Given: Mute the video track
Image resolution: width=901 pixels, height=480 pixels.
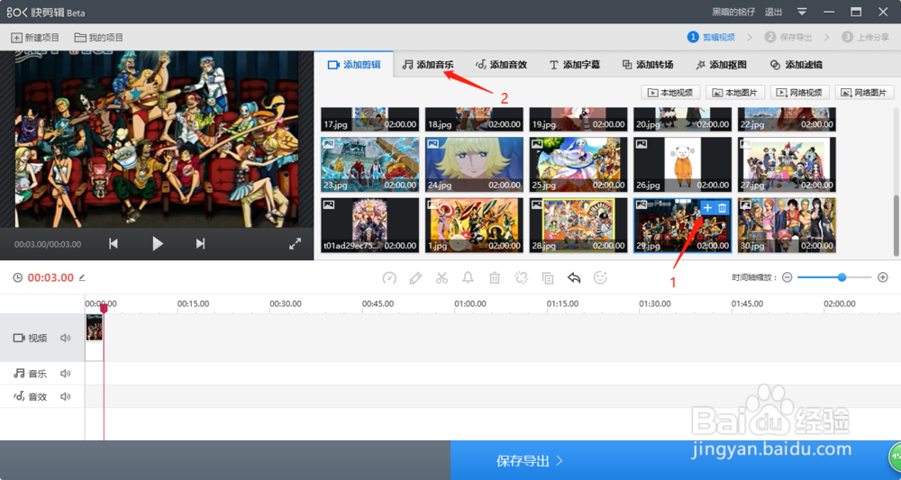Looking at the screenshot, I should 66,338.
